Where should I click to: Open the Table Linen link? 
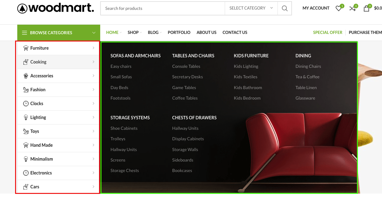pyautogui.click(x=306, y=88)
